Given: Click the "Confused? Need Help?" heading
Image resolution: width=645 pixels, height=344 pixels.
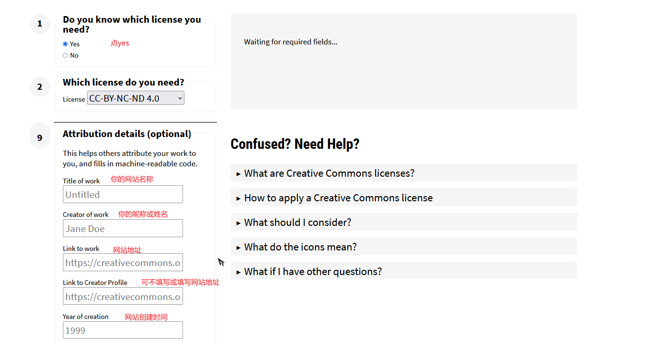Looking at the screenshot, I should 295,144.
